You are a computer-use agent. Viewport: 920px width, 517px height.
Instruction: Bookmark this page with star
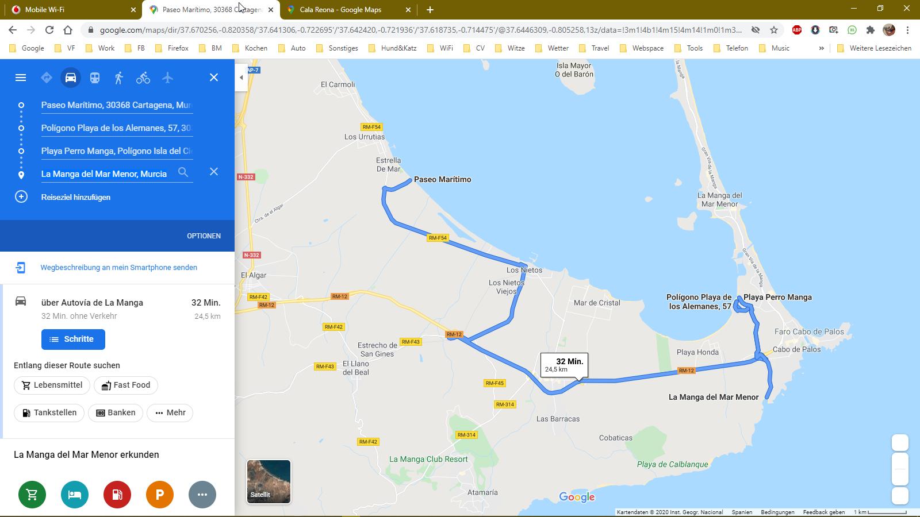774,30
